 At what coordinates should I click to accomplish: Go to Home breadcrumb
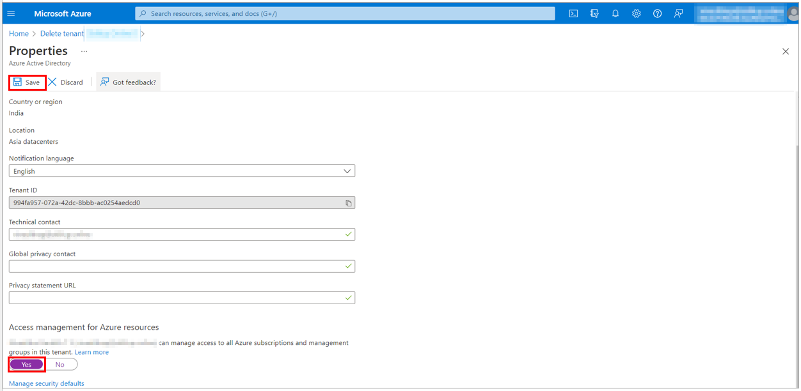tap(19, 34)
